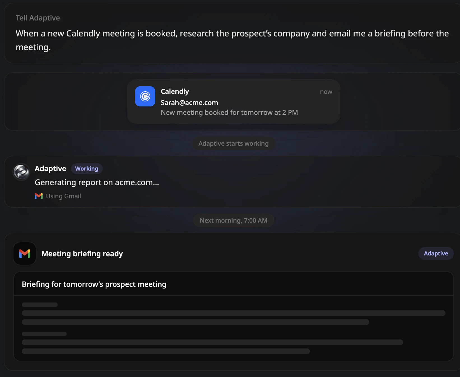
Task: Click the second placeholder paragraph in email body
Action: point(212,343)
